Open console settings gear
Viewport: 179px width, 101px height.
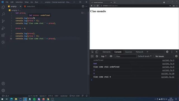[176, 56]
